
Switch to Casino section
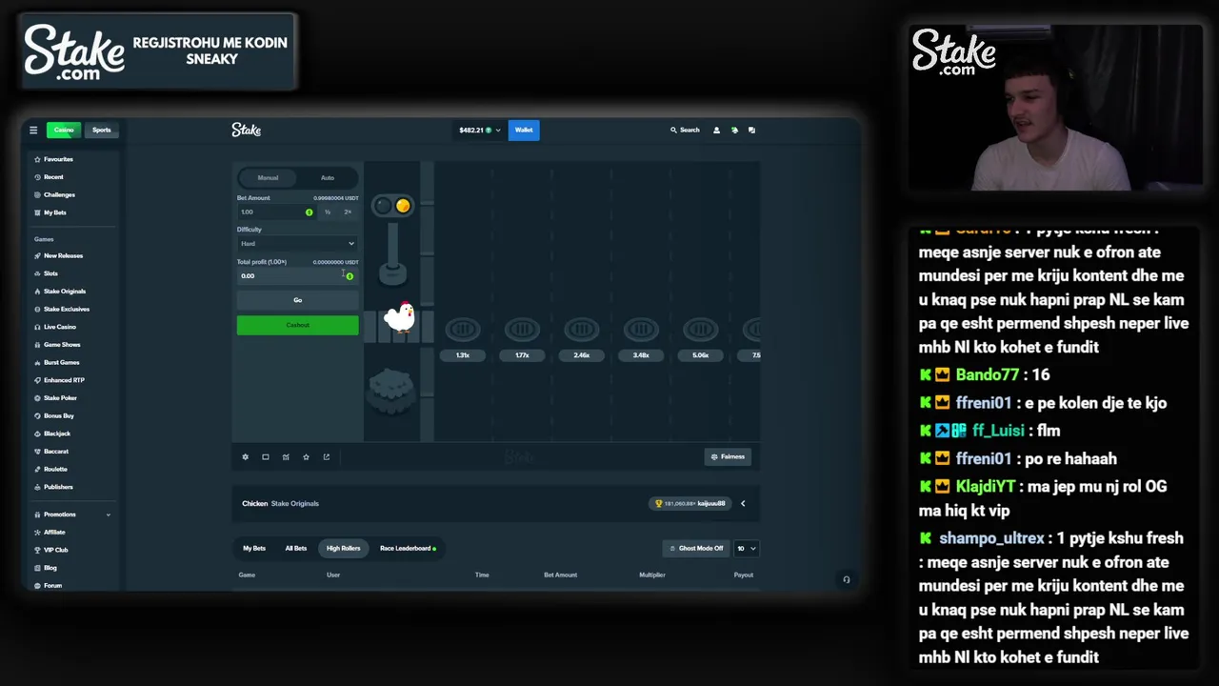coord(64,130)
